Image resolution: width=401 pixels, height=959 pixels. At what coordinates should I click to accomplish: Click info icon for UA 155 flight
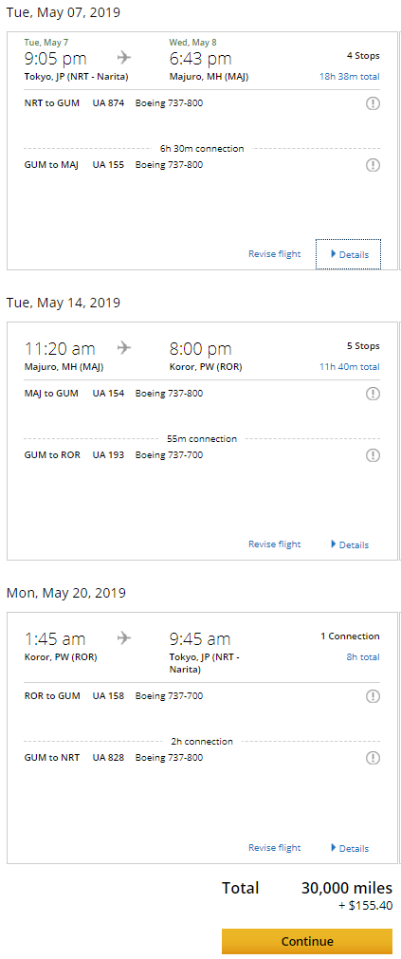tap(373, 165)
